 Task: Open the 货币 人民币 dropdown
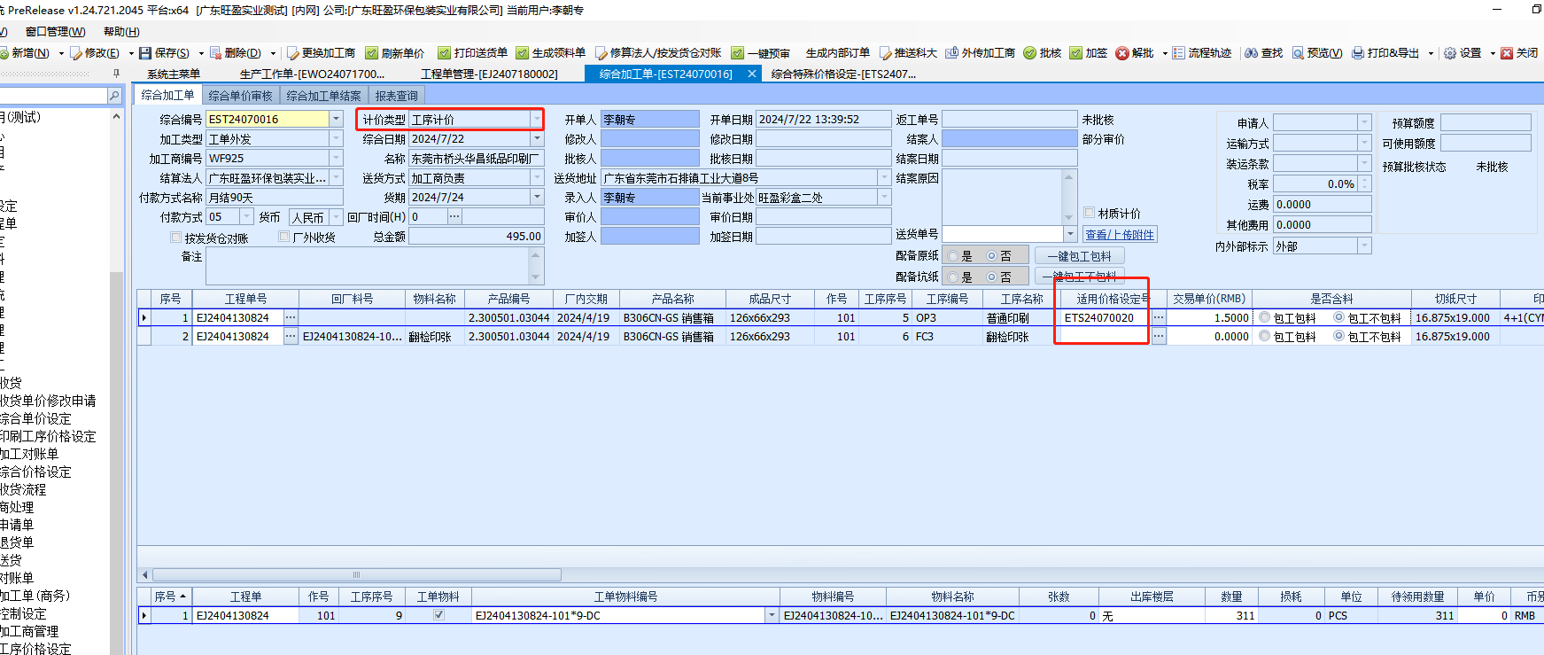click(336, 217)
